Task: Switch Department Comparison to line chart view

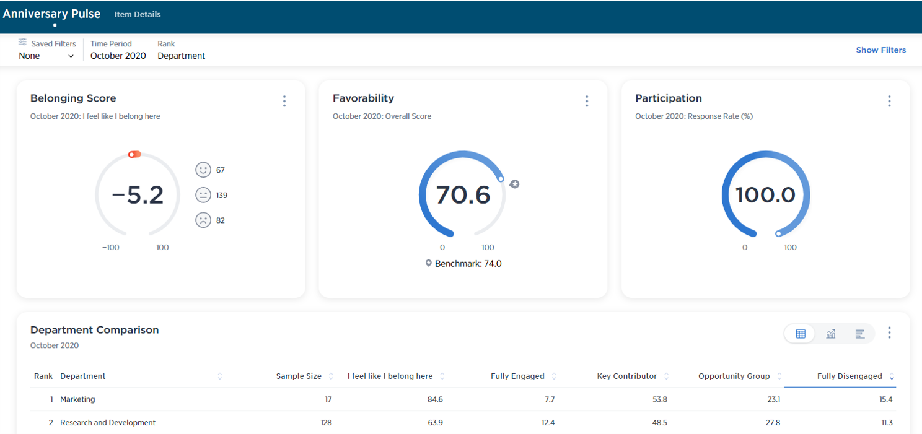Action: pyautogui.click(x=830, y=334)
